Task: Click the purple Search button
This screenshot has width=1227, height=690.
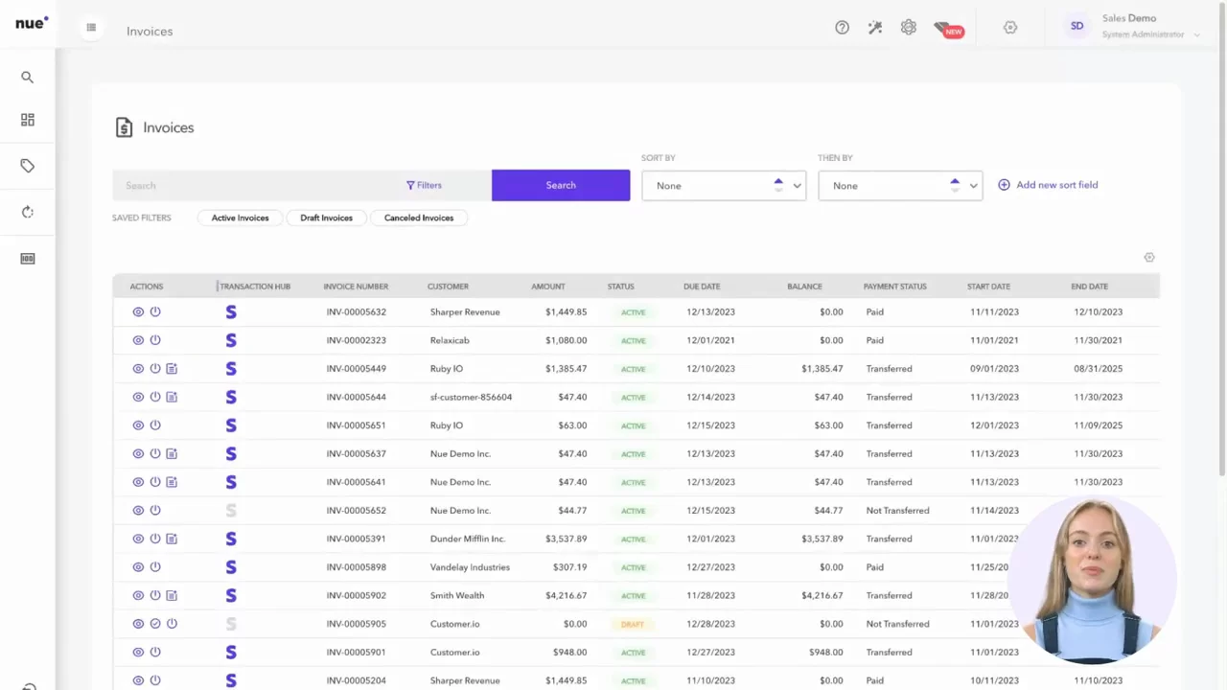Action: click(561, 186)
